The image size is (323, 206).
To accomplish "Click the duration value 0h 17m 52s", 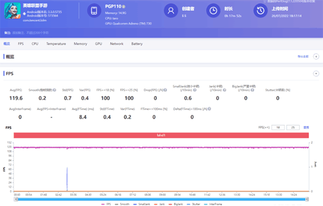I will (x=233, y=16).
